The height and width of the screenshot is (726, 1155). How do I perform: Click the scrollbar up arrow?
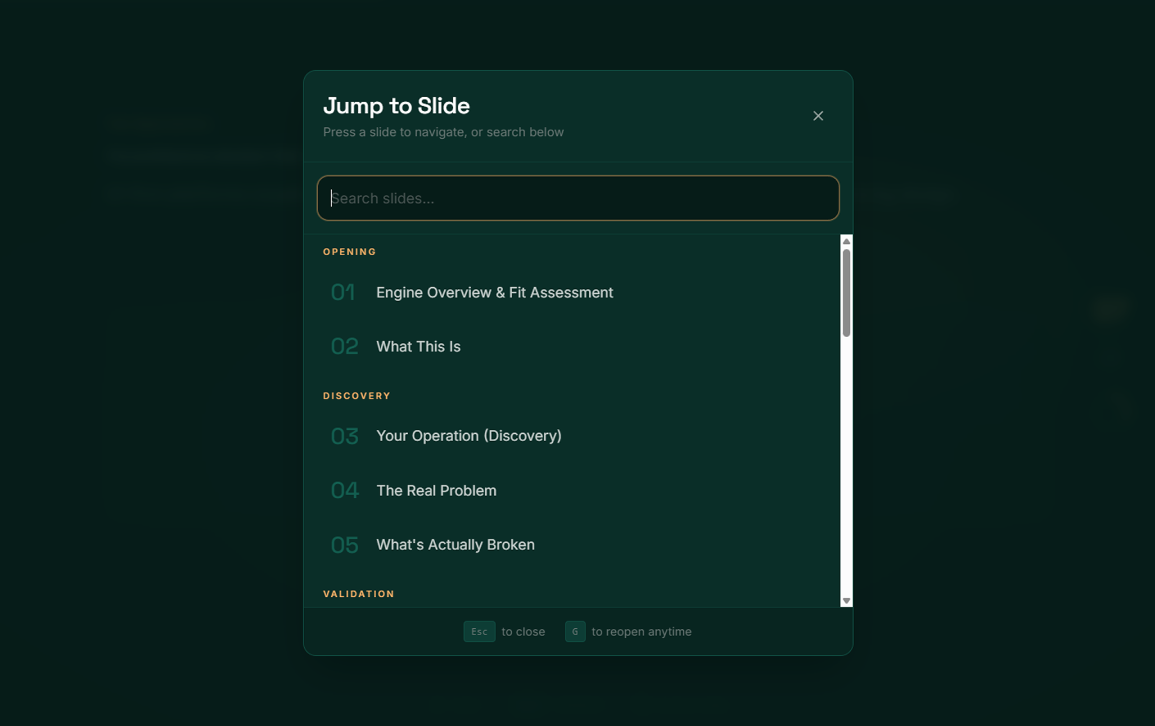[846, 242]
